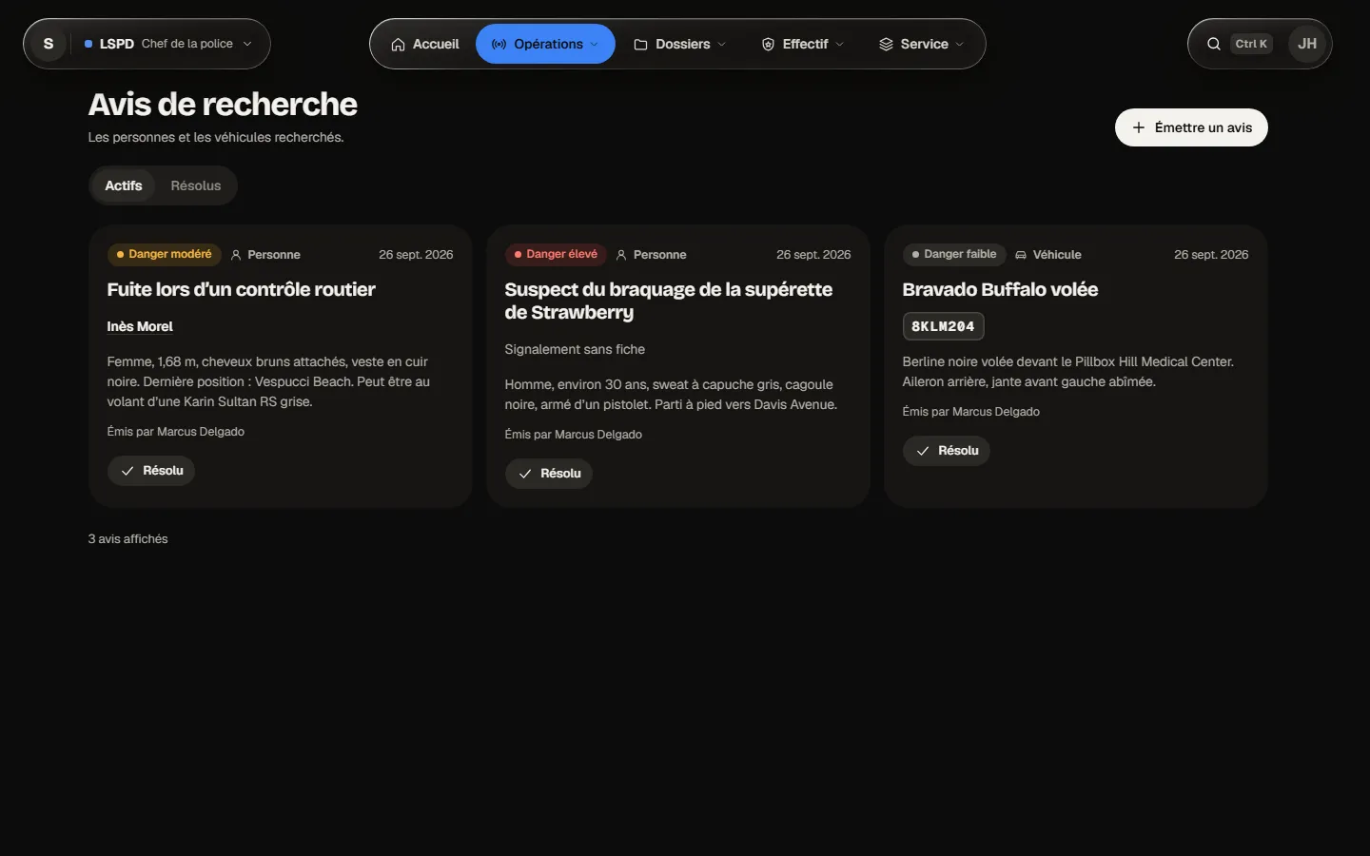Image resolution: width=1370 pixels, height=856 pixels.
Task: Click the date on the Bravado Buffalo card
Action: click(x=1211, y=255)
